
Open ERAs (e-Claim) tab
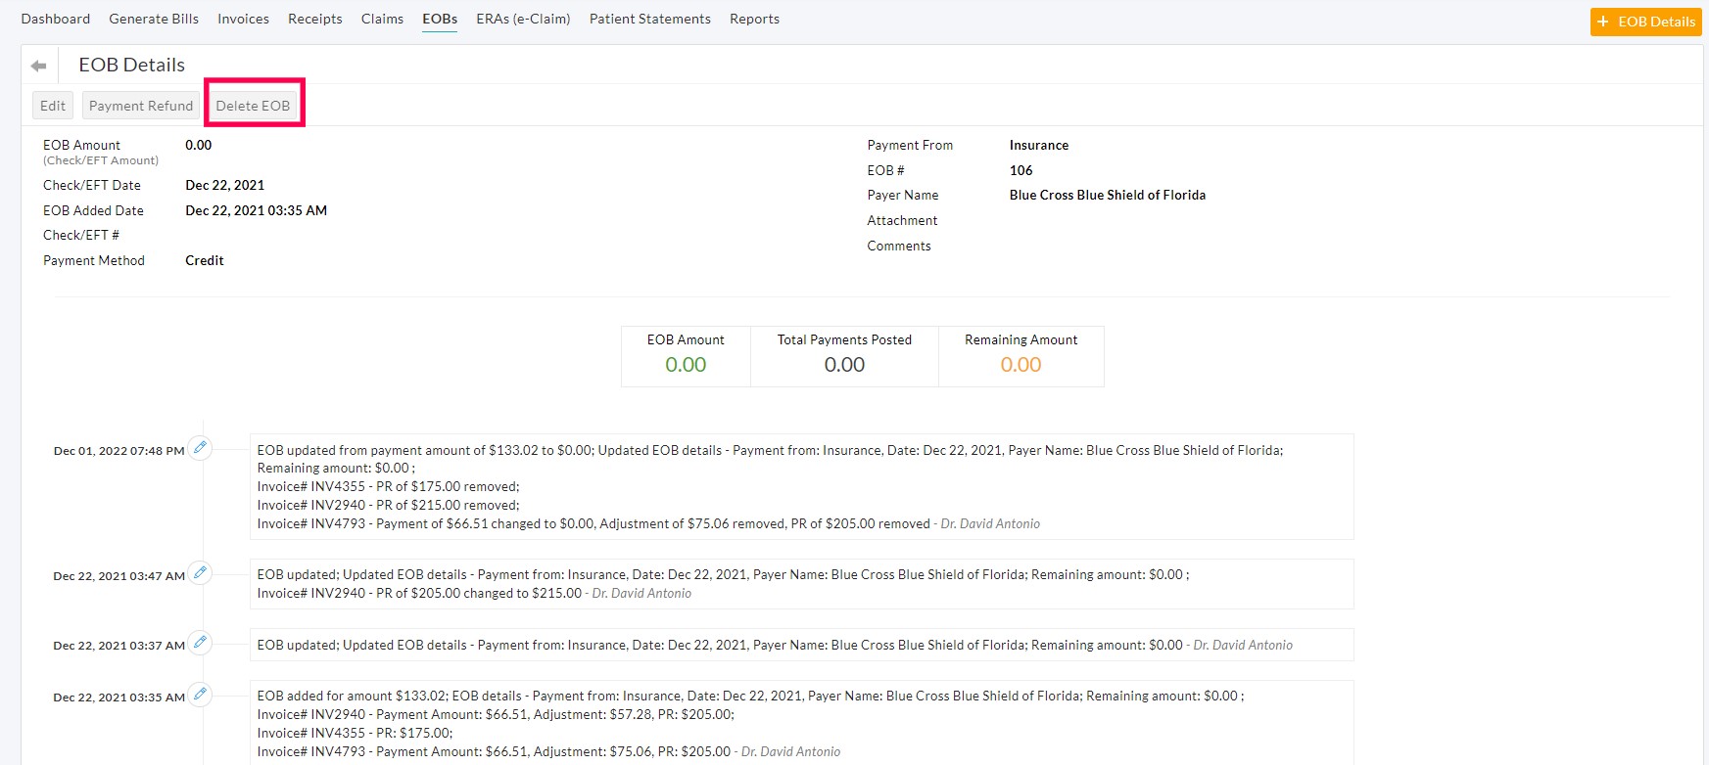pyautogui.click(x=523, y=19)
